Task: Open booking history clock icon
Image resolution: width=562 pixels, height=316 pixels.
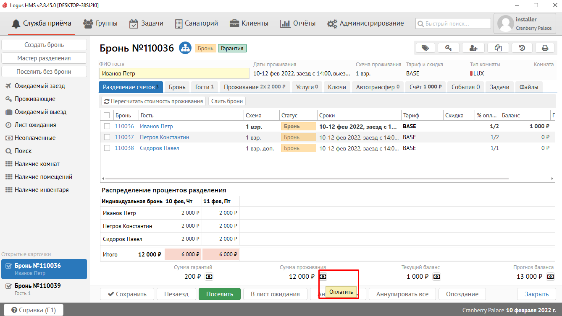Action: (x=522, y=48)
